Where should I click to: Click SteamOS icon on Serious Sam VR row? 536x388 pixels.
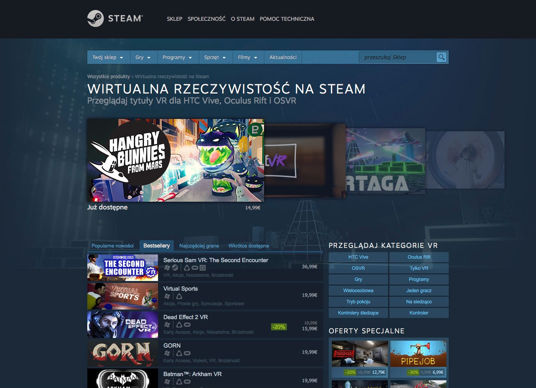(175, 268)
